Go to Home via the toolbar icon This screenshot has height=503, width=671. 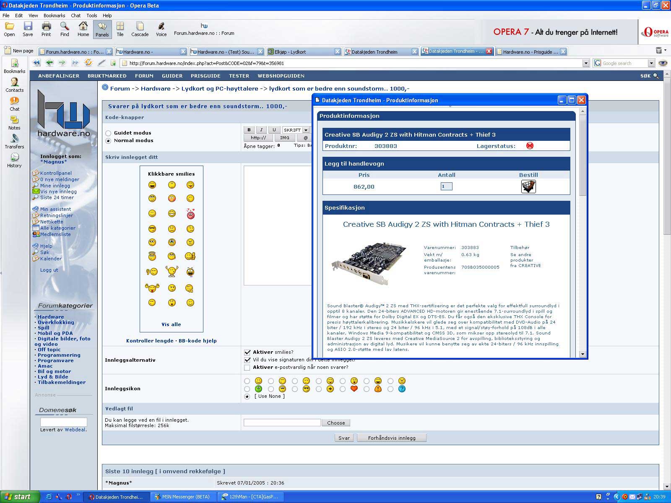(83, 29)
